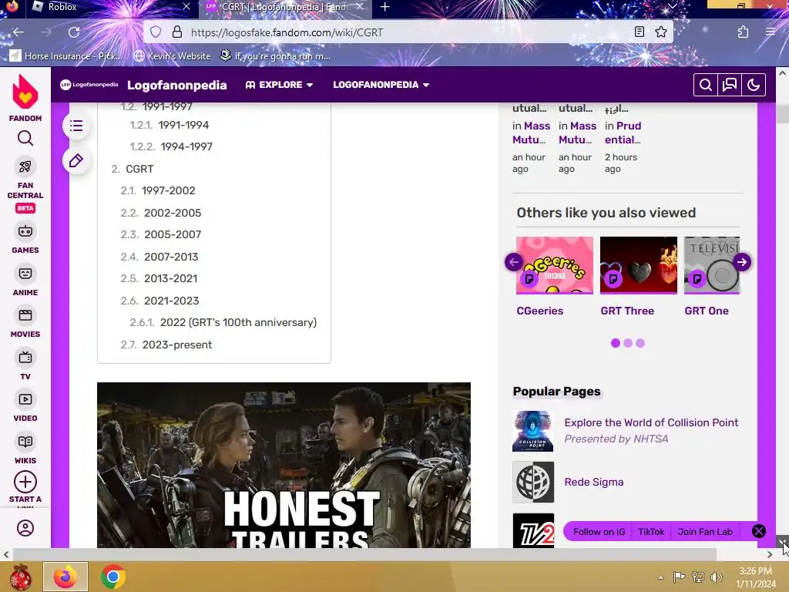Expand the LOGOFANONPEDIA dropdown menu
This screenshot has width=789, height=592.
381,85
